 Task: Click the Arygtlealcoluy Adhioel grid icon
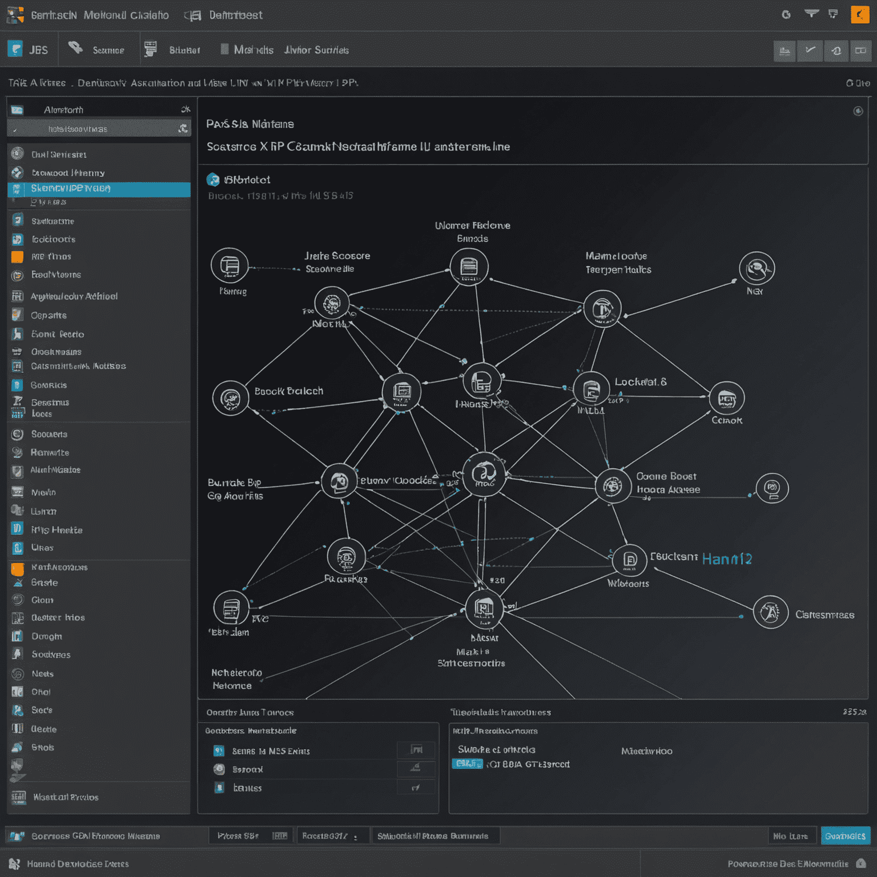(x=18, y=296)
